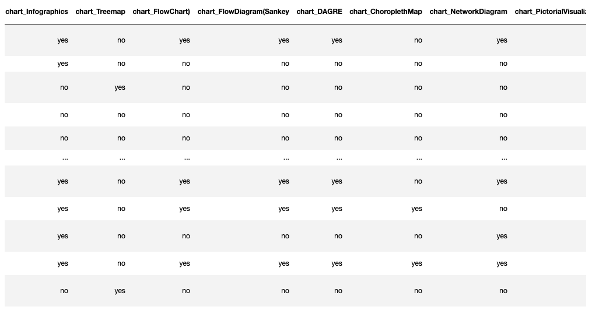Select the ellipsis cell under chart_Treemap
This screenshot has height=324, width=592.
click(122, 158)
